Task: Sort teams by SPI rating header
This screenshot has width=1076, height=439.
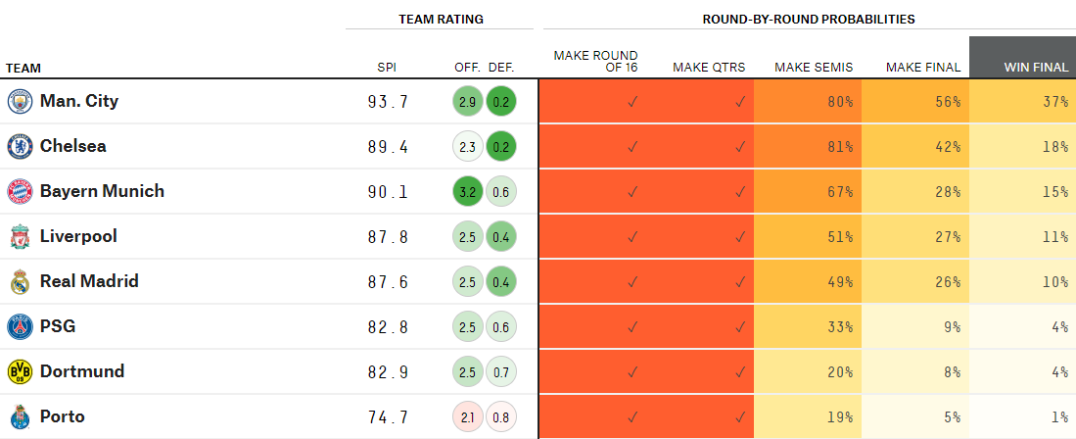Action: click(x=387, y=68)
